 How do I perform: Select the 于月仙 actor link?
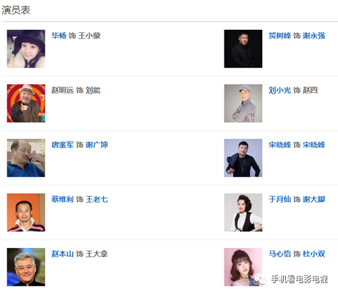(x=280, y=199)
